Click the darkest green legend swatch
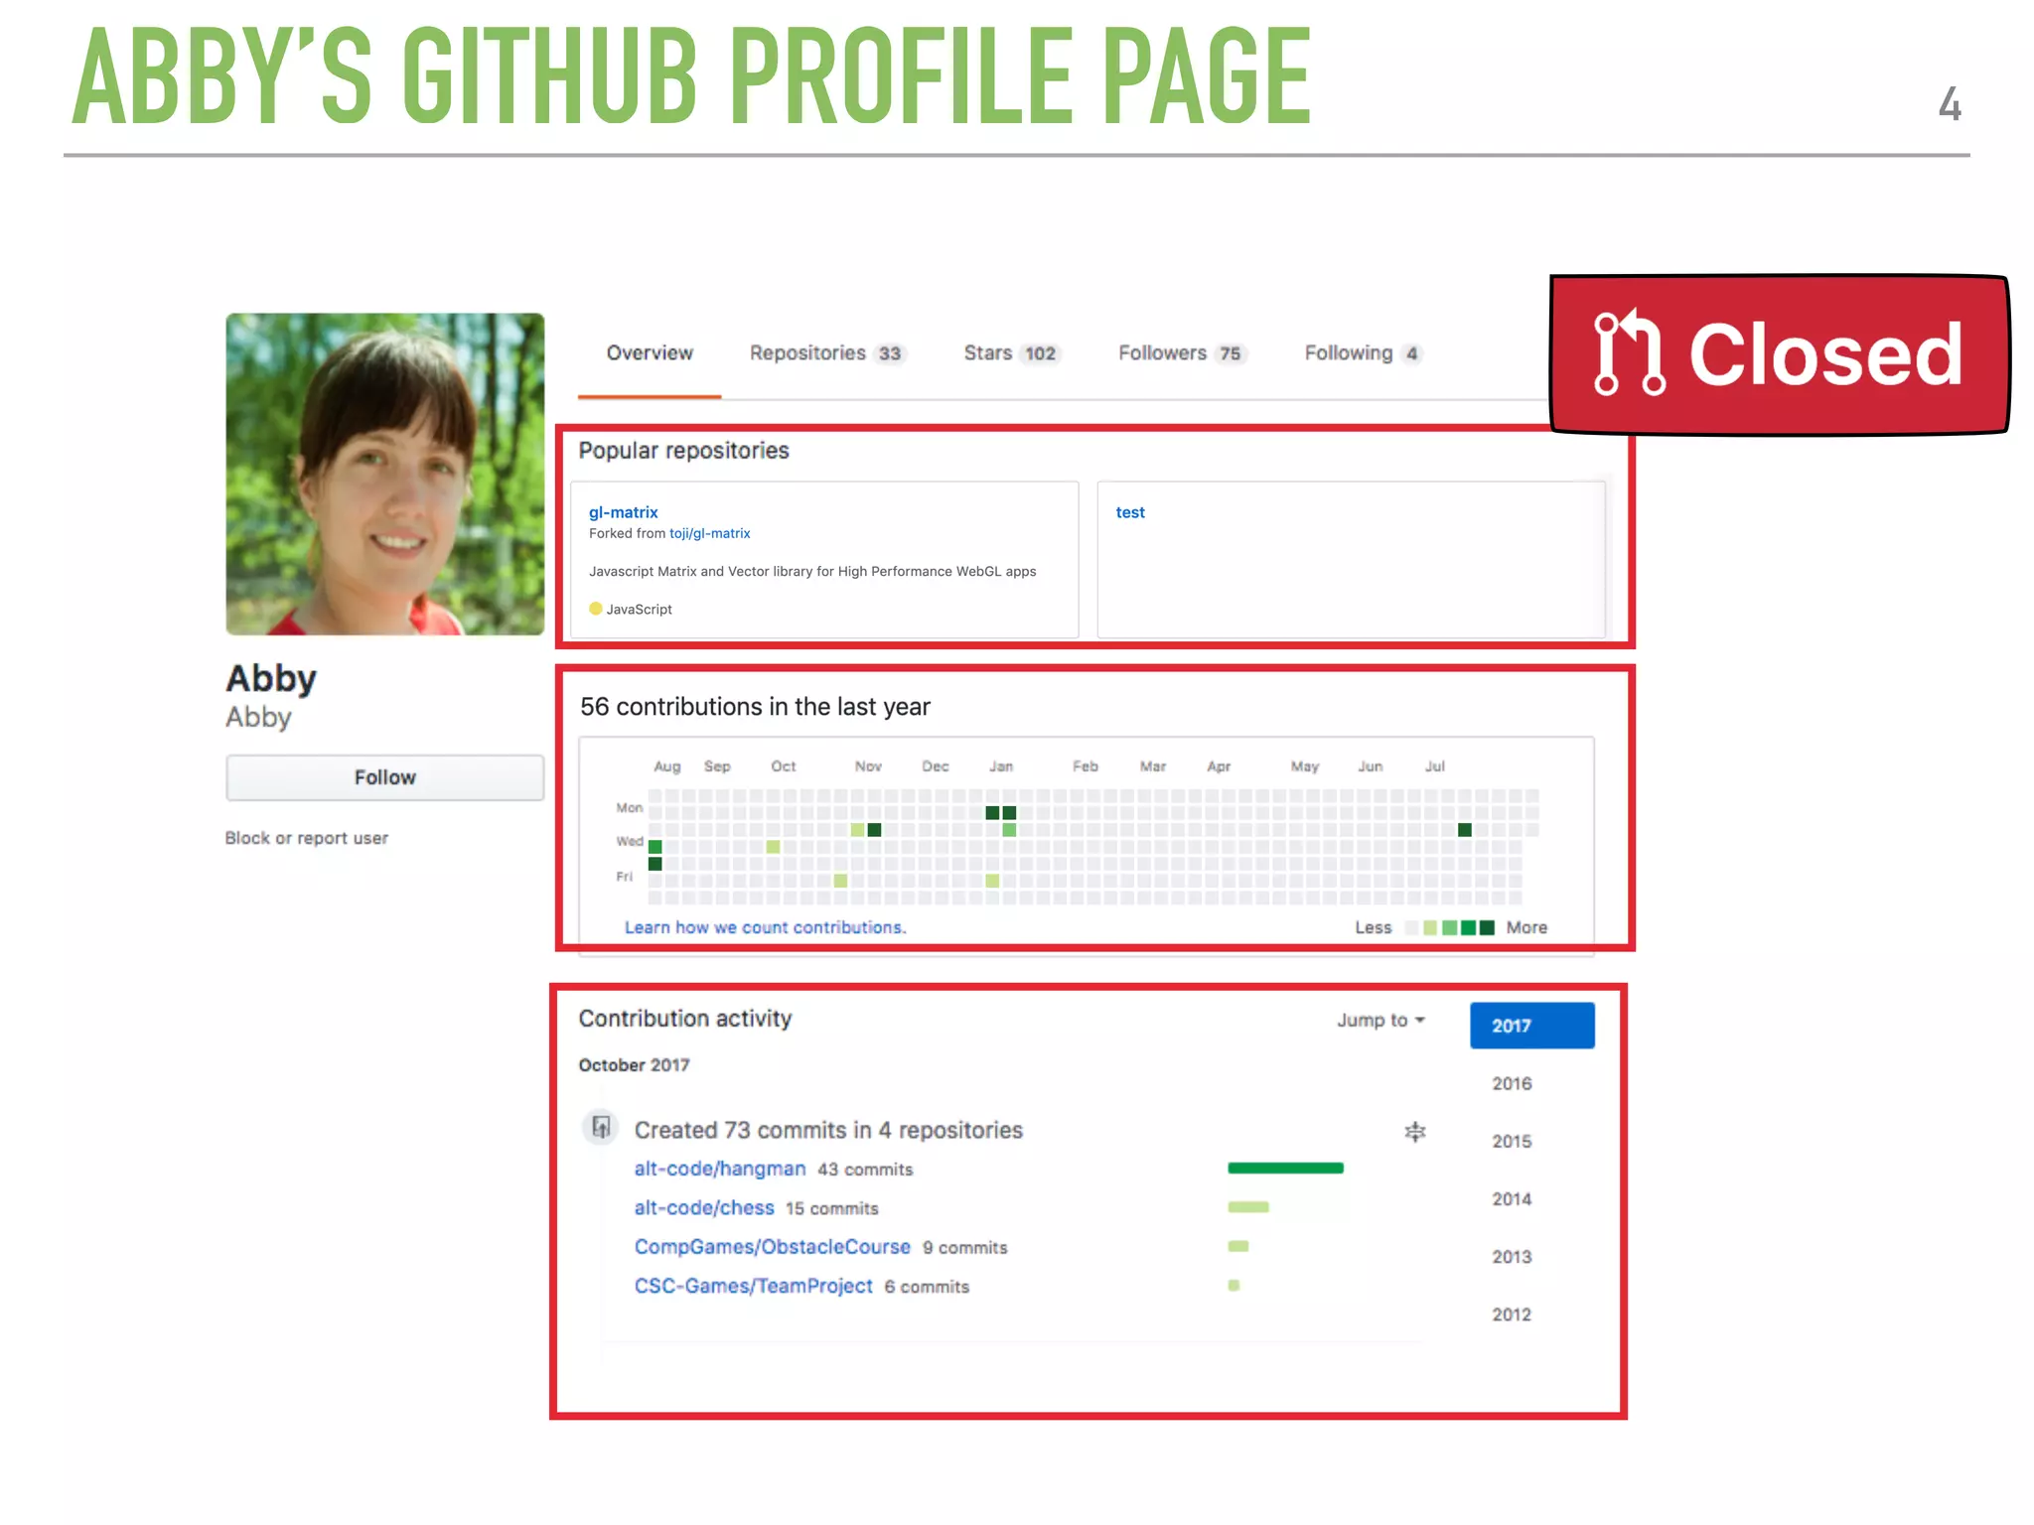 1487,927
